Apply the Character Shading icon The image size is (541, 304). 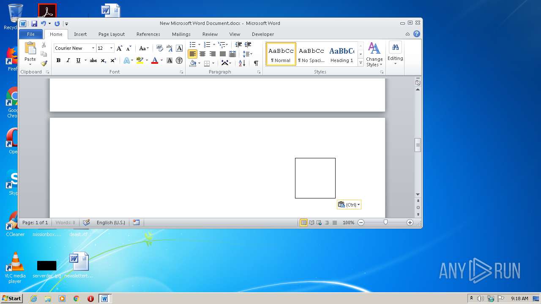point(169,60)
